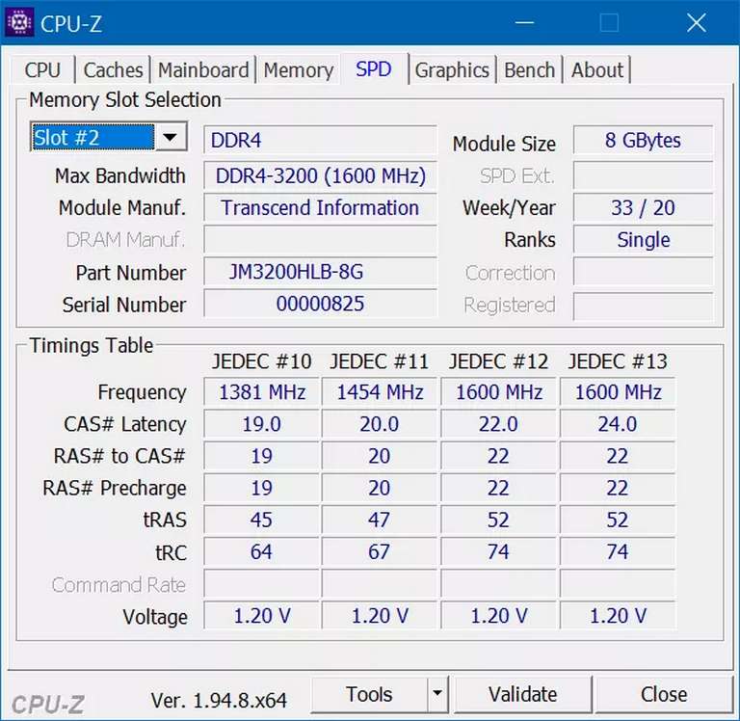Click the Serial Number label
Image resolution: width=740 pixels, height=721 pixels.
tap(124, 305)
